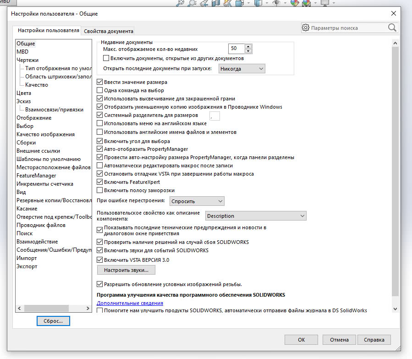The image size is (412, 359).
Task: Enable 'Одна команда на выбор' checkbox
Action: pyautogui.click(x=100, y=90)
